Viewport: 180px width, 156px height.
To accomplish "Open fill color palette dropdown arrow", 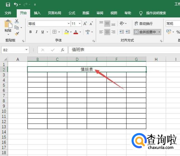I will [x=71, y=32].
